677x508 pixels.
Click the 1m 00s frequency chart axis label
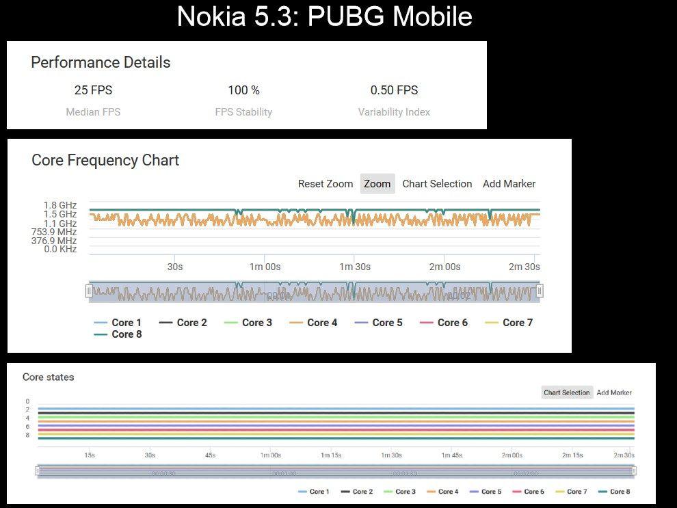(265, 267)
